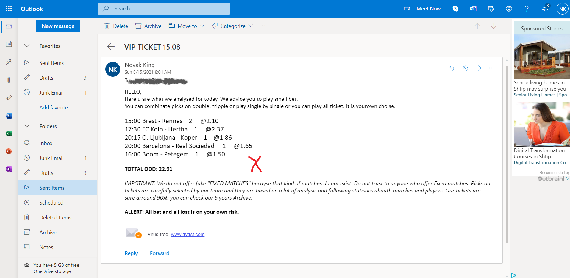Viewport: 570px width, 278px height.
Task: Collapse the Folders section
Action: point(27,126)
